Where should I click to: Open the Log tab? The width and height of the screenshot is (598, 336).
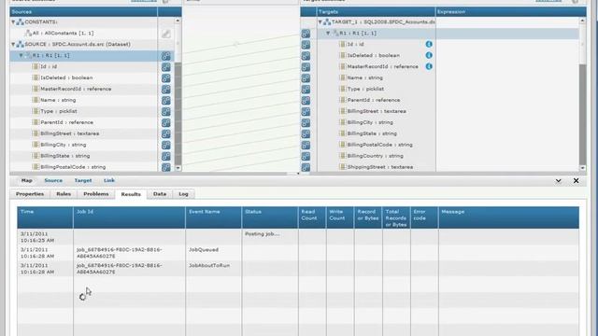[x=183, y=194]
